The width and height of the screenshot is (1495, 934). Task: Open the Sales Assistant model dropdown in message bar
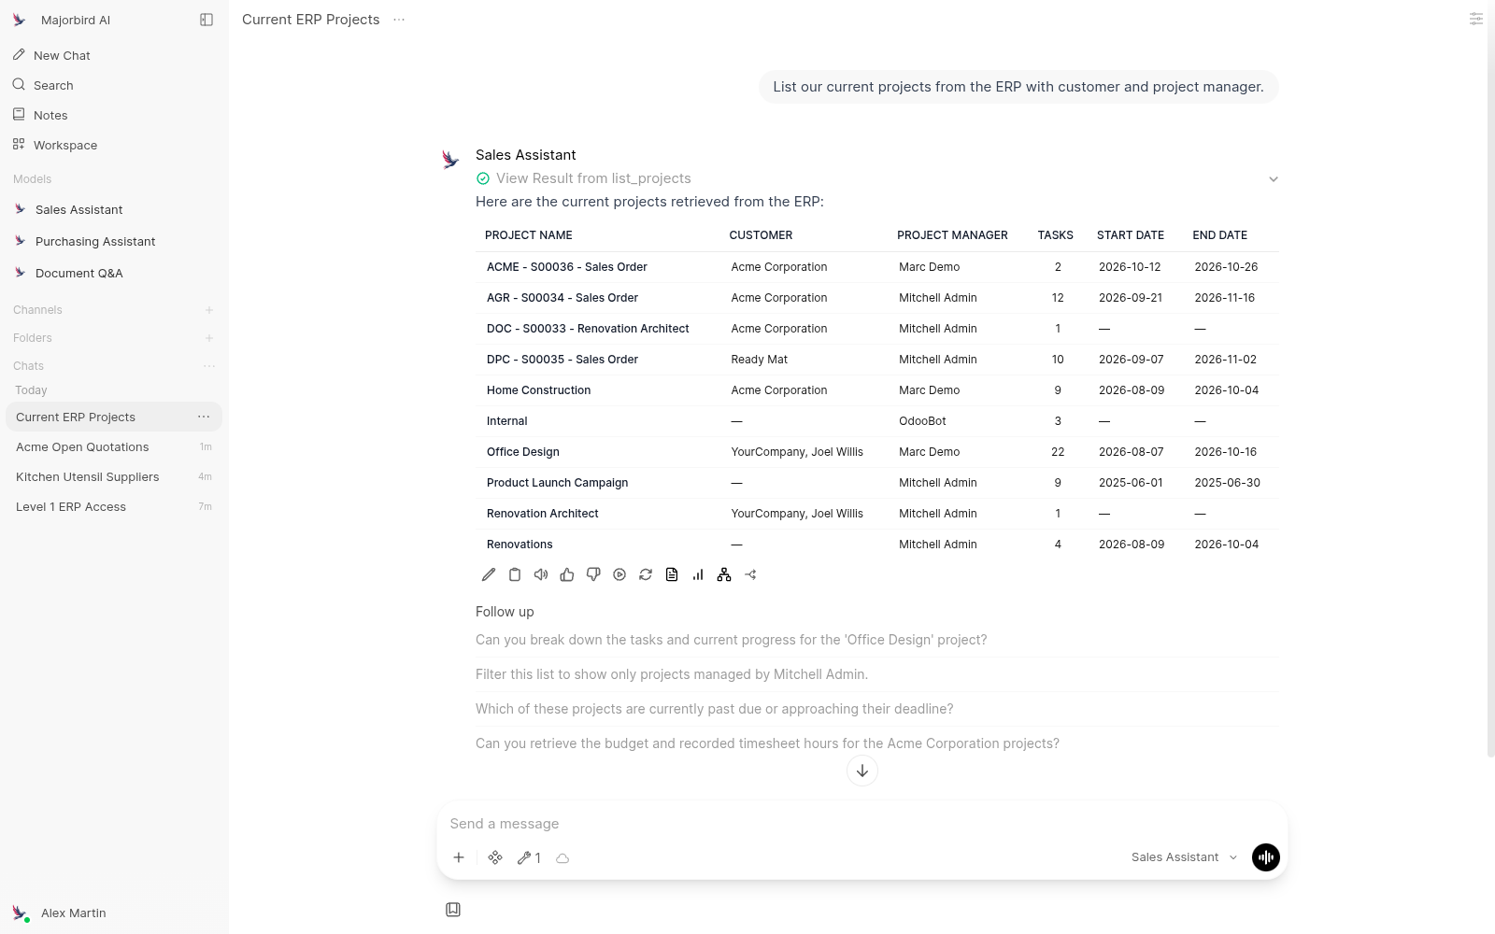point(1184,857)
